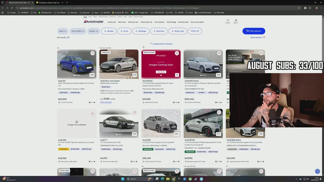Screen dimensions: 324x182
Task: Open New cars menu
Action: 122,22
